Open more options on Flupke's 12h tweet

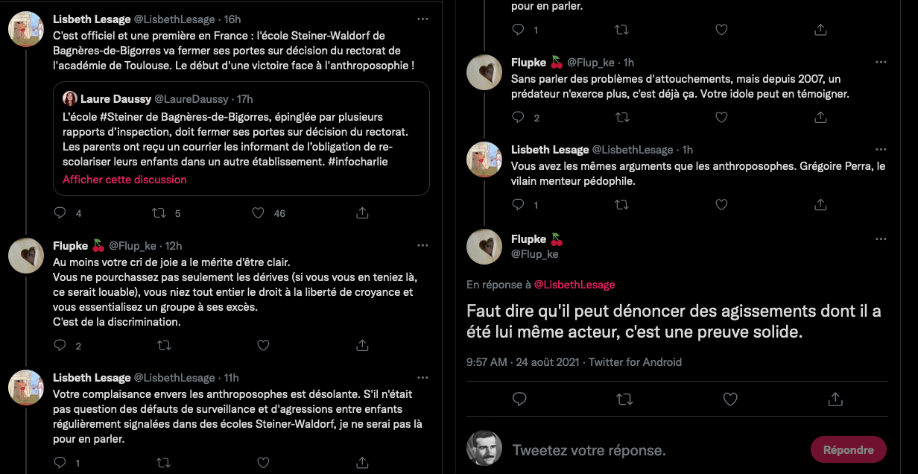click(422, 245)
